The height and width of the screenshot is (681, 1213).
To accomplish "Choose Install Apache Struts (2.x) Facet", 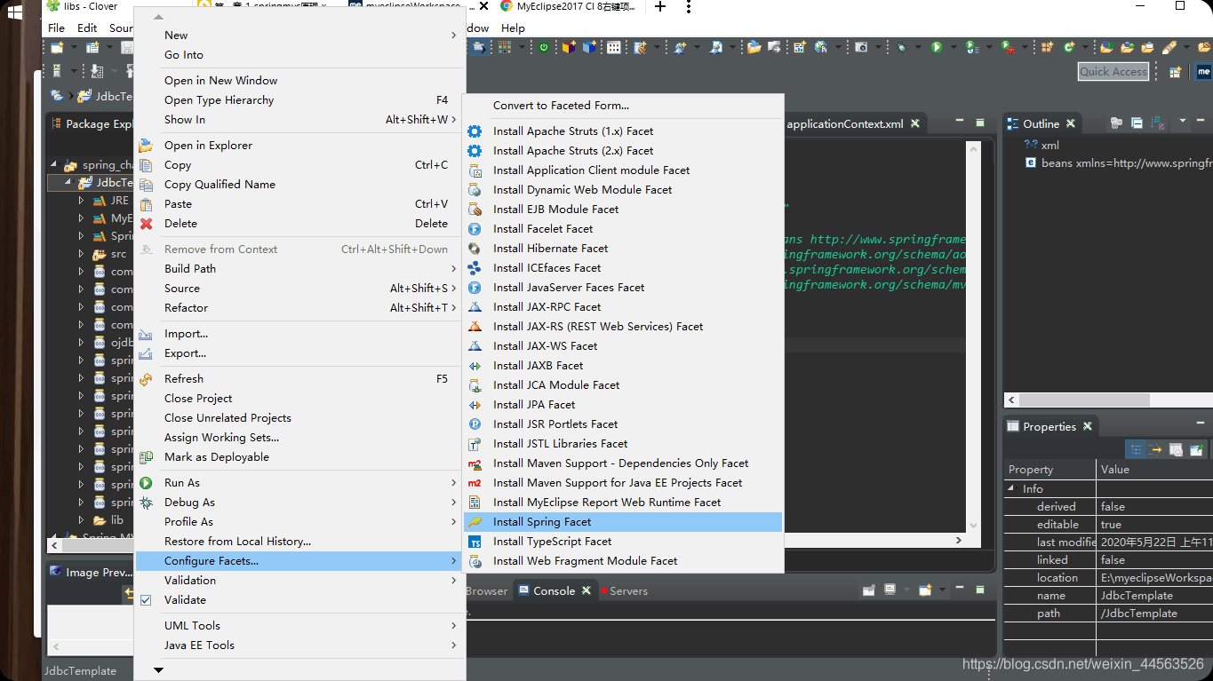I will (622, 151).
